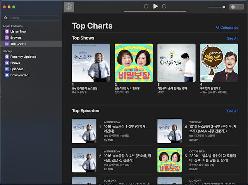This screenshot has width=248, height=185.
Task: Open the 이진우의 손에 잡히는 경제 show artwork
Action: click(x=176, y=63)
